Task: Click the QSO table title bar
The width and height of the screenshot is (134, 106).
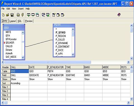Action: click(14, 28)
